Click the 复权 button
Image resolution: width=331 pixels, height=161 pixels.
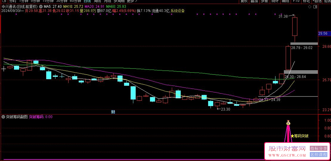point(244,1)
